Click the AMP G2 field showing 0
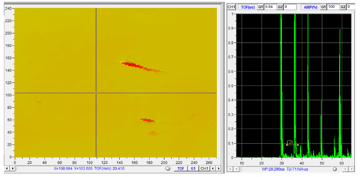 point(351,7)
